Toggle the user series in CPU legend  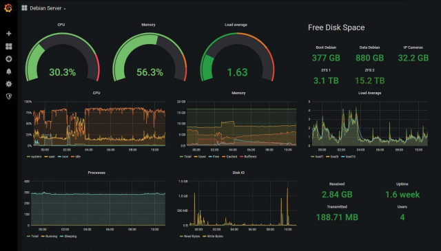[50, 157]
